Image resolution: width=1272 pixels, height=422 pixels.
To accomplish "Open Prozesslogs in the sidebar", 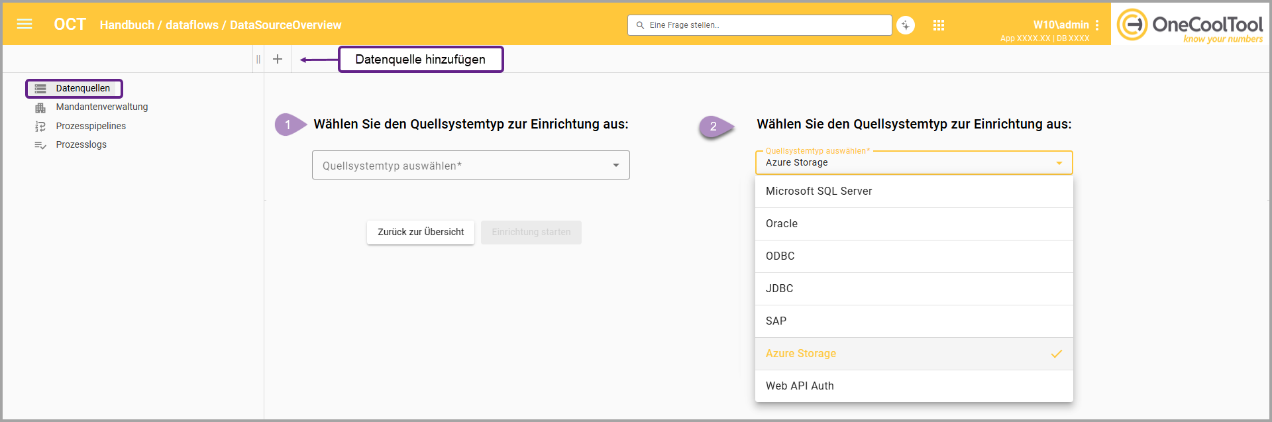I will point(81,144).
